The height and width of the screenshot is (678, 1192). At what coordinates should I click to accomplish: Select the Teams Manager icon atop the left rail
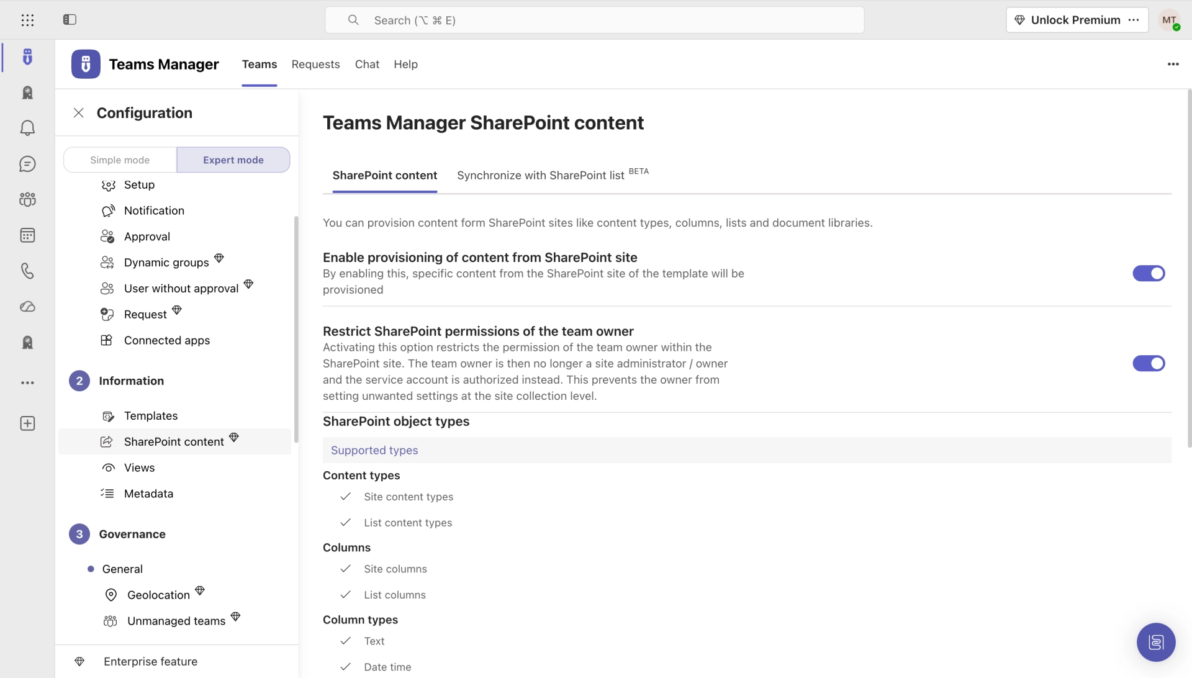[x=27, y=56]
